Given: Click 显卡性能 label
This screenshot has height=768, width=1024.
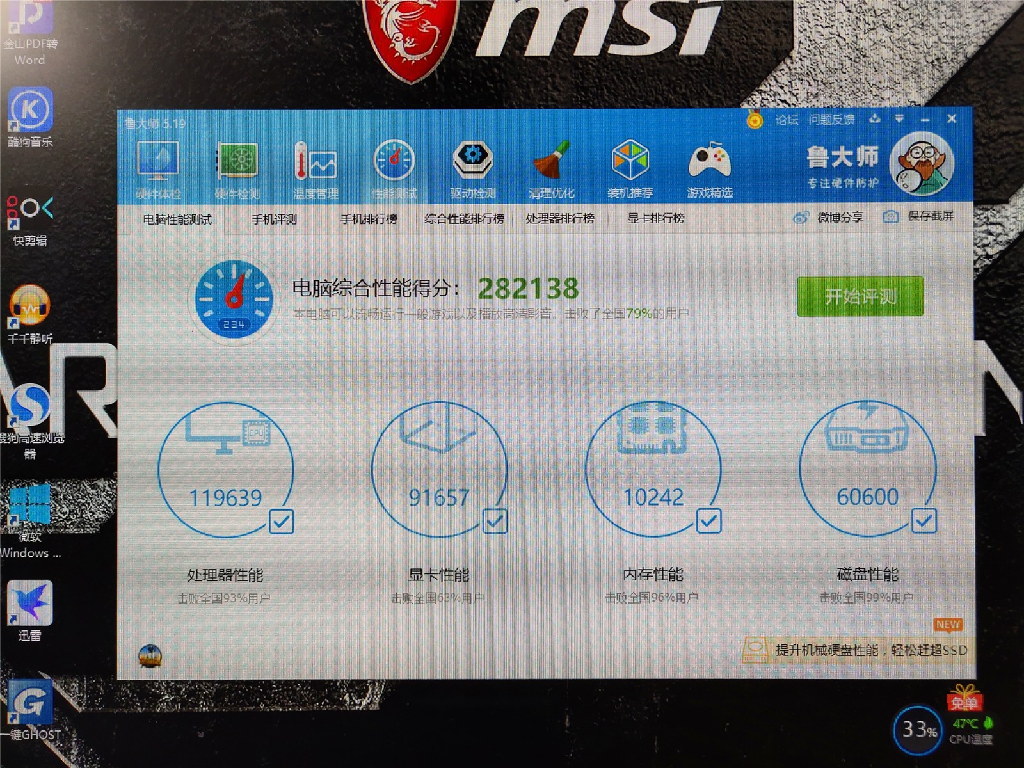Looking at the screenshot, I should tap(439, 574).
